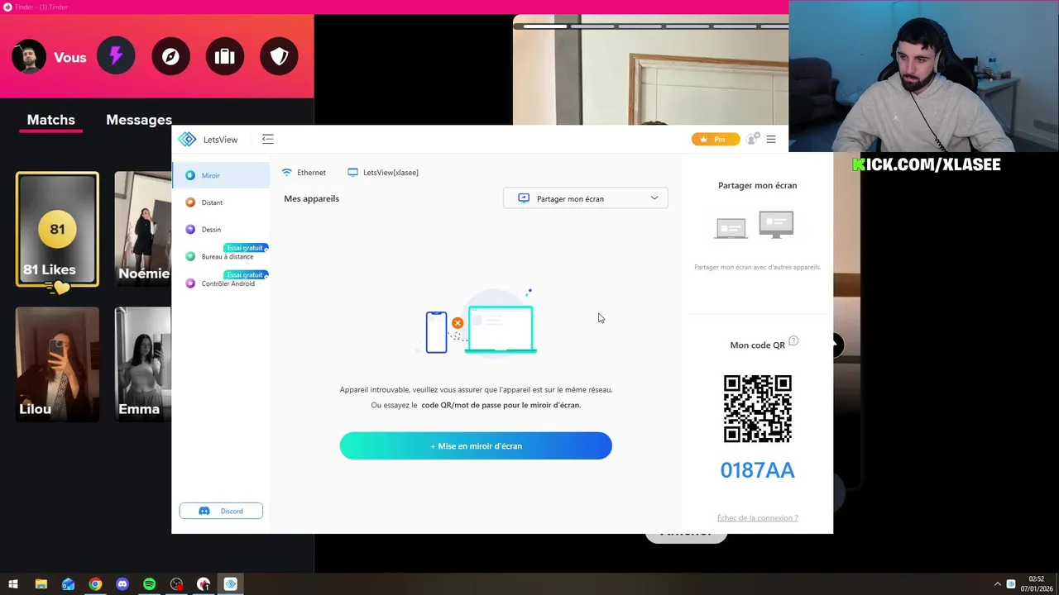This screenshot has height=595, width=1059.
Task: Click the Discord button in LetsView
Action: click(221, 511)
